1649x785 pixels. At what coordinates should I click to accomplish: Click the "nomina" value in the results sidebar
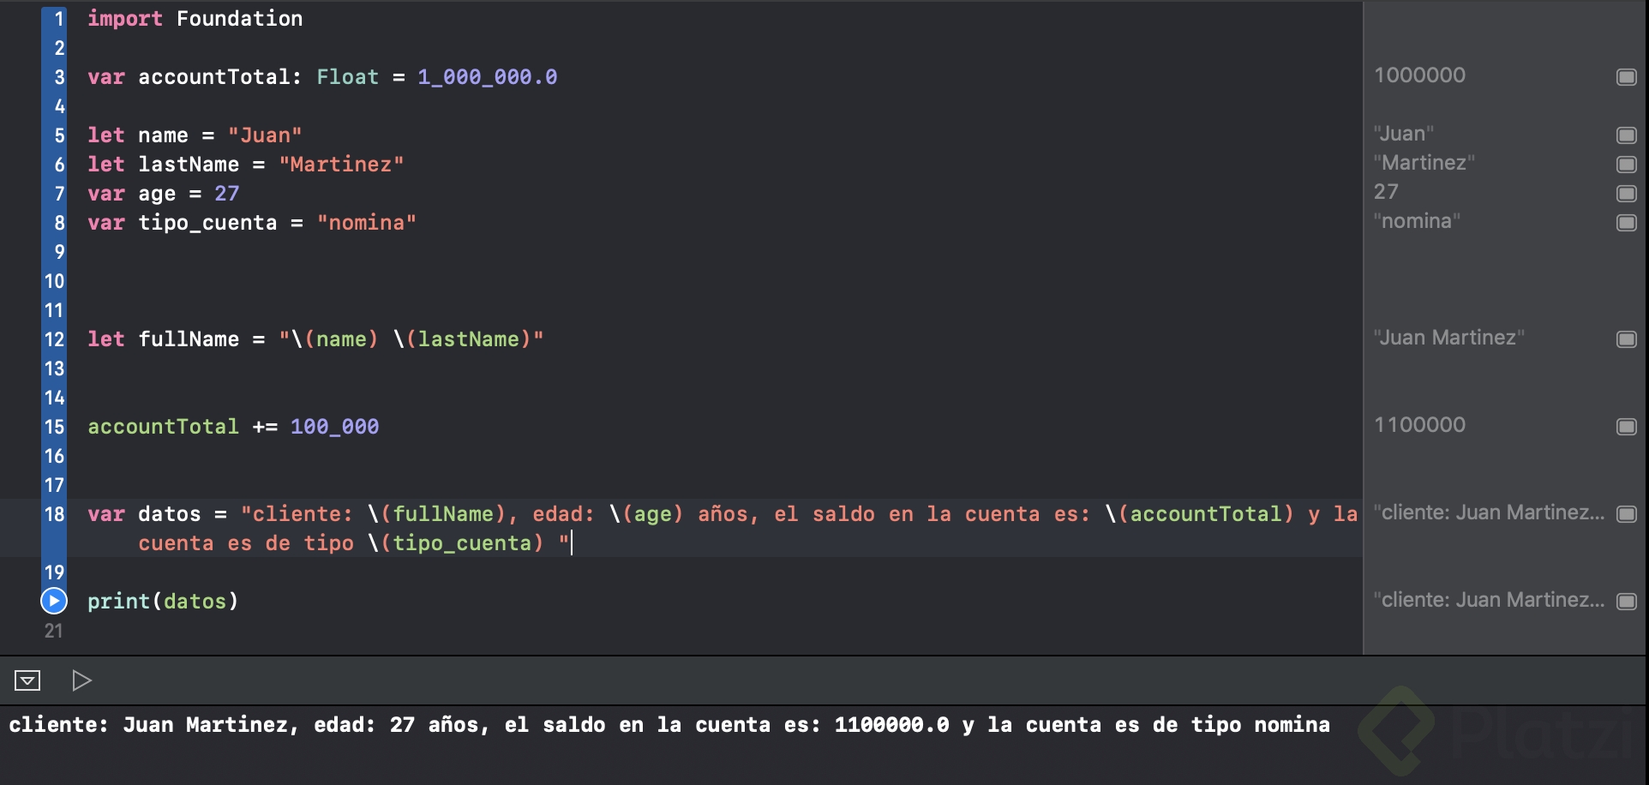pyautogui.click(x=1417, y=221)
